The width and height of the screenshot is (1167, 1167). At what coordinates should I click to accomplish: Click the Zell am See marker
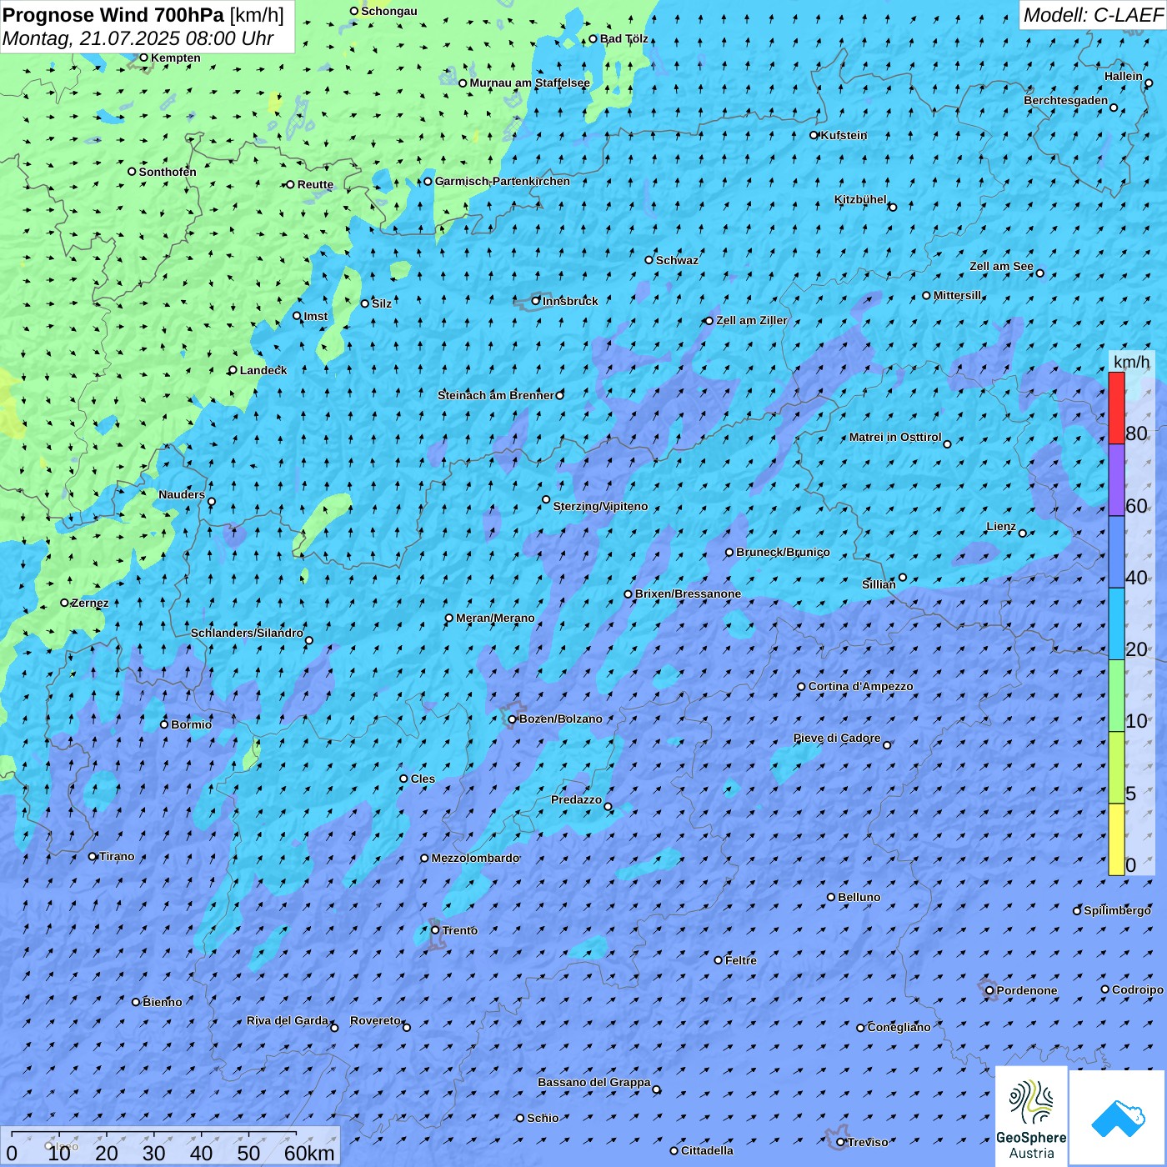coord(1039,273)
